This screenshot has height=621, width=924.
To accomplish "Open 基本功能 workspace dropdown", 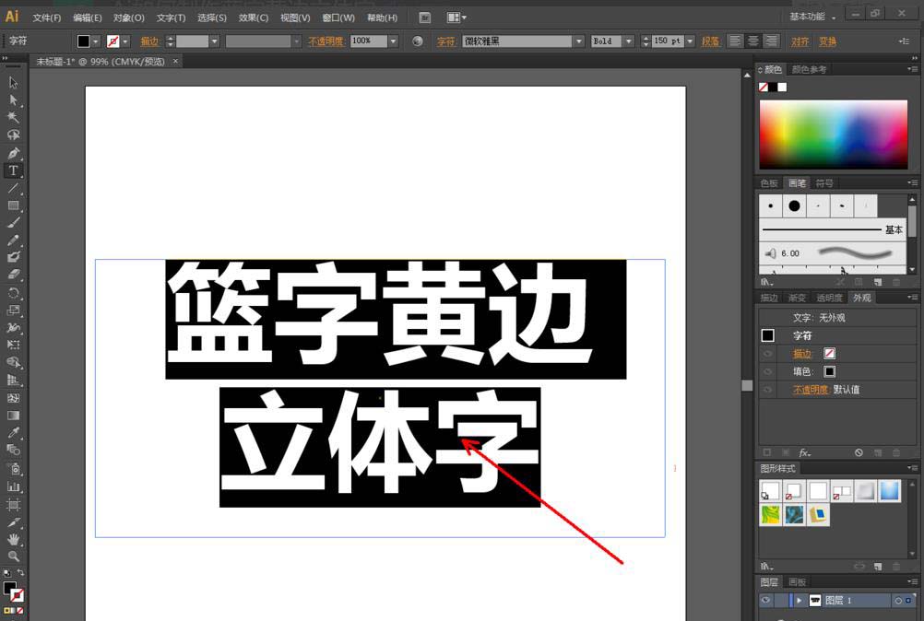I will coord(812,17).
